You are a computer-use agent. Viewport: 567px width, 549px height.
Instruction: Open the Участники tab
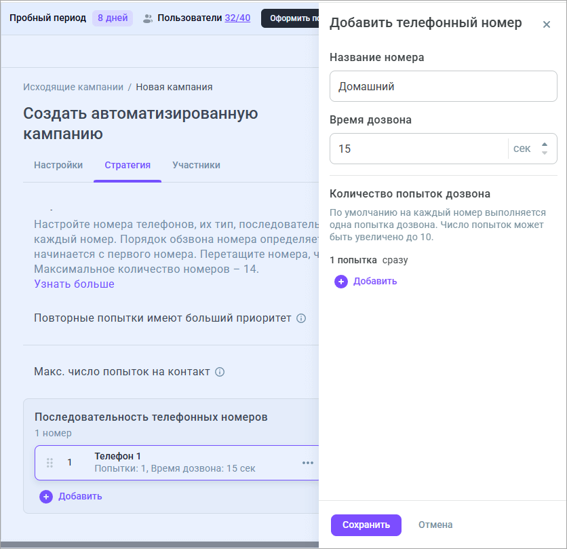pyautogui.click(x=196, y=165)
